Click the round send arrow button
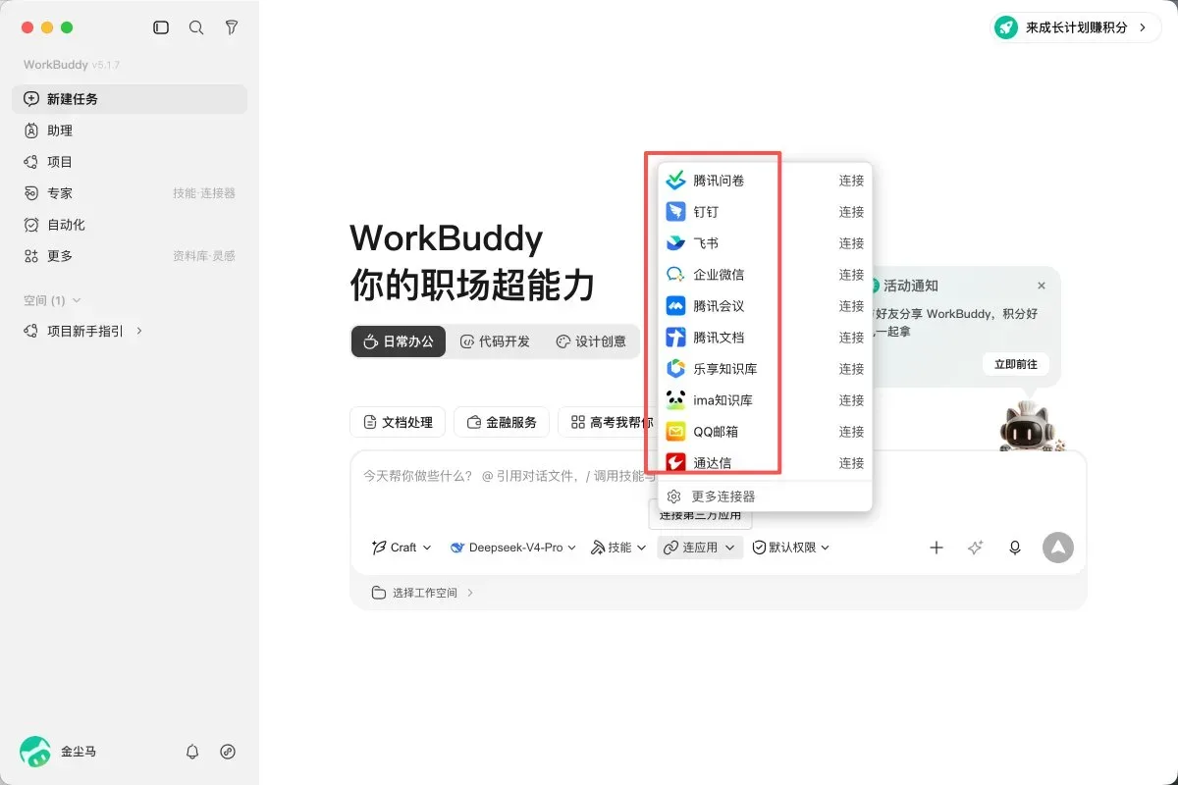This screenshot has height=785, width=1178. tap(1058, 548)
